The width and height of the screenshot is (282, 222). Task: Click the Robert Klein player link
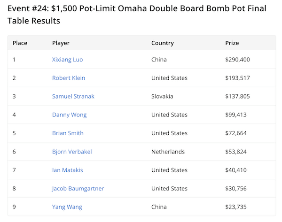point(69,78)
